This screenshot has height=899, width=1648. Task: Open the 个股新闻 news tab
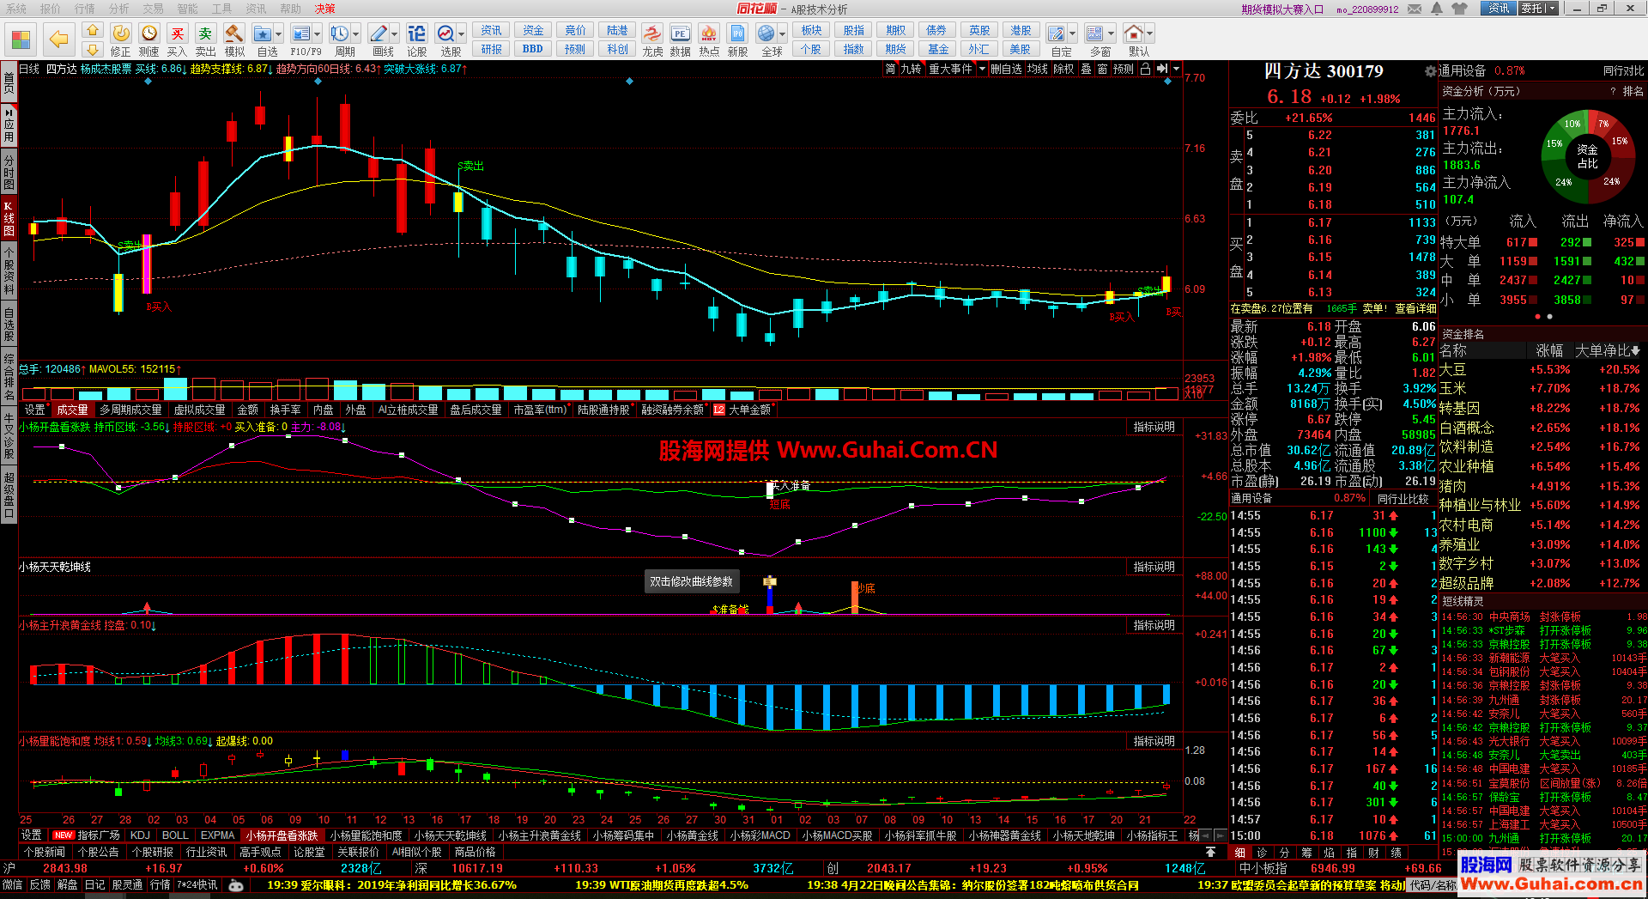44,852
